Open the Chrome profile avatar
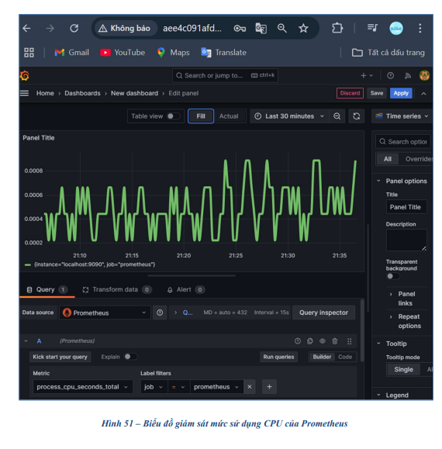Image resolution: width=442 pixels, height=449 pixels. tap(396, 28)
